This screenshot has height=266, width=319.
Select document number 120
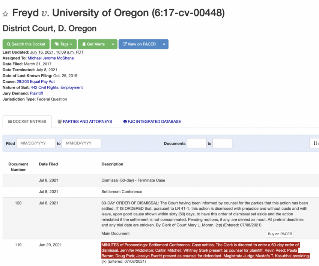(x=18, y=203)
